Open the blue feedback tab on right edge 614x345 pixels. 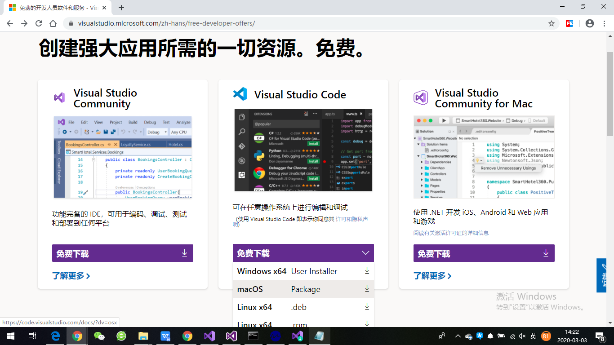(601, 275)
